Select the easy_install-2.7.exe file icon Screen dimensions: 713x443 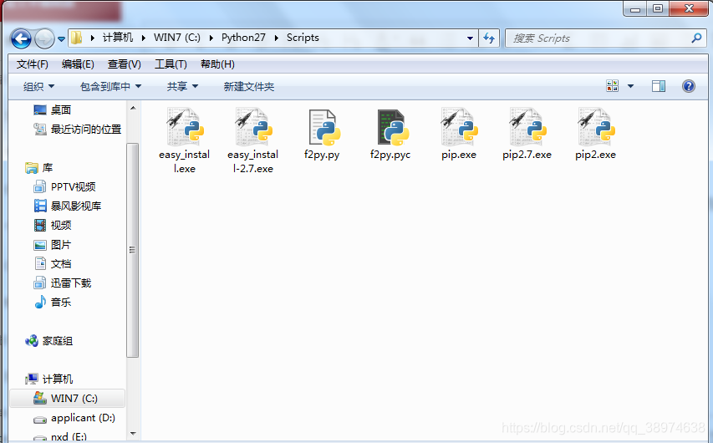tap(253, 126)
